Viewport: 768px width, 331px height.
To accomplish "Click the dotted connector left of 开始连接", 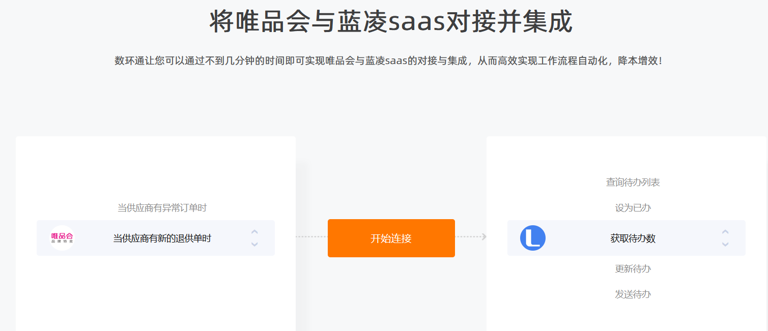I will [311, 236].
